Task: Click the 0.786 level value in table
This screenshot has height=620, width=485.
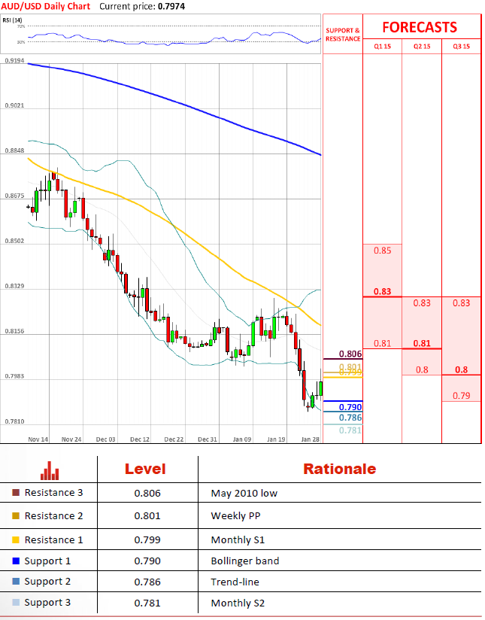Action: [x=147, y=582]
